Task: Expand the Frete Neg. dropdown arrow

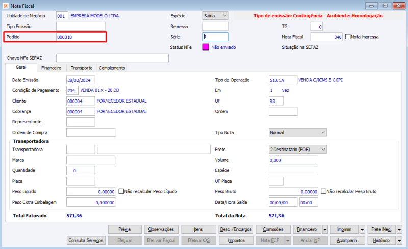Action: pos(399,229)
